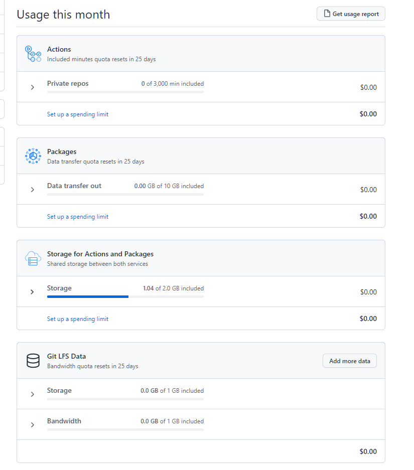
Task: Click the Git LFS Data database icon
Action: point(33,360)
